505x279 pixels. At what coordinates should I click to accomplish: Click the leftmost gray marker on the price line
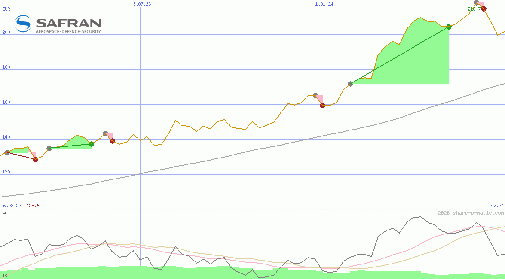point(7,152)
